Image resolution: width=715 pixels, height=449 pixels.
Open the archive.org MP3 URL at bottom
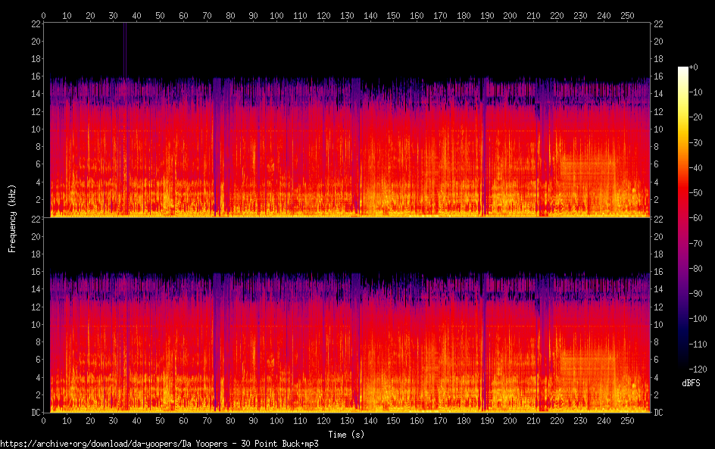point(159,444)
